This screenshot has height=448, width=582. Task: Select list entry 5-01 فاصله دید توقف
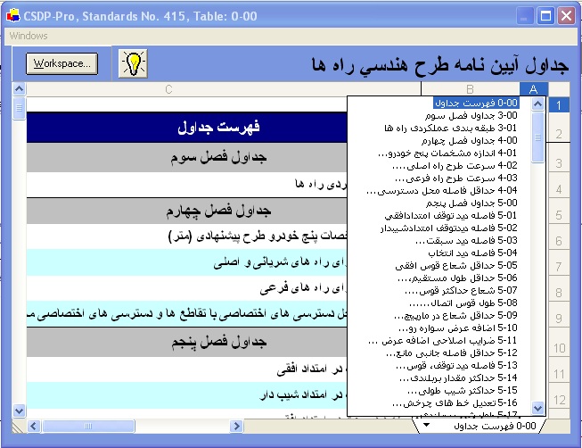click(451, 216)
